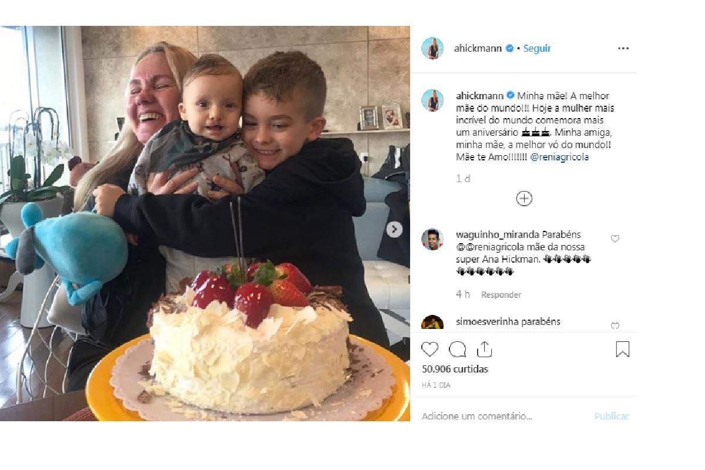Open waguinho_miranda's profile avatar
Screen dimensions: 705x470
tap(432, 239)
